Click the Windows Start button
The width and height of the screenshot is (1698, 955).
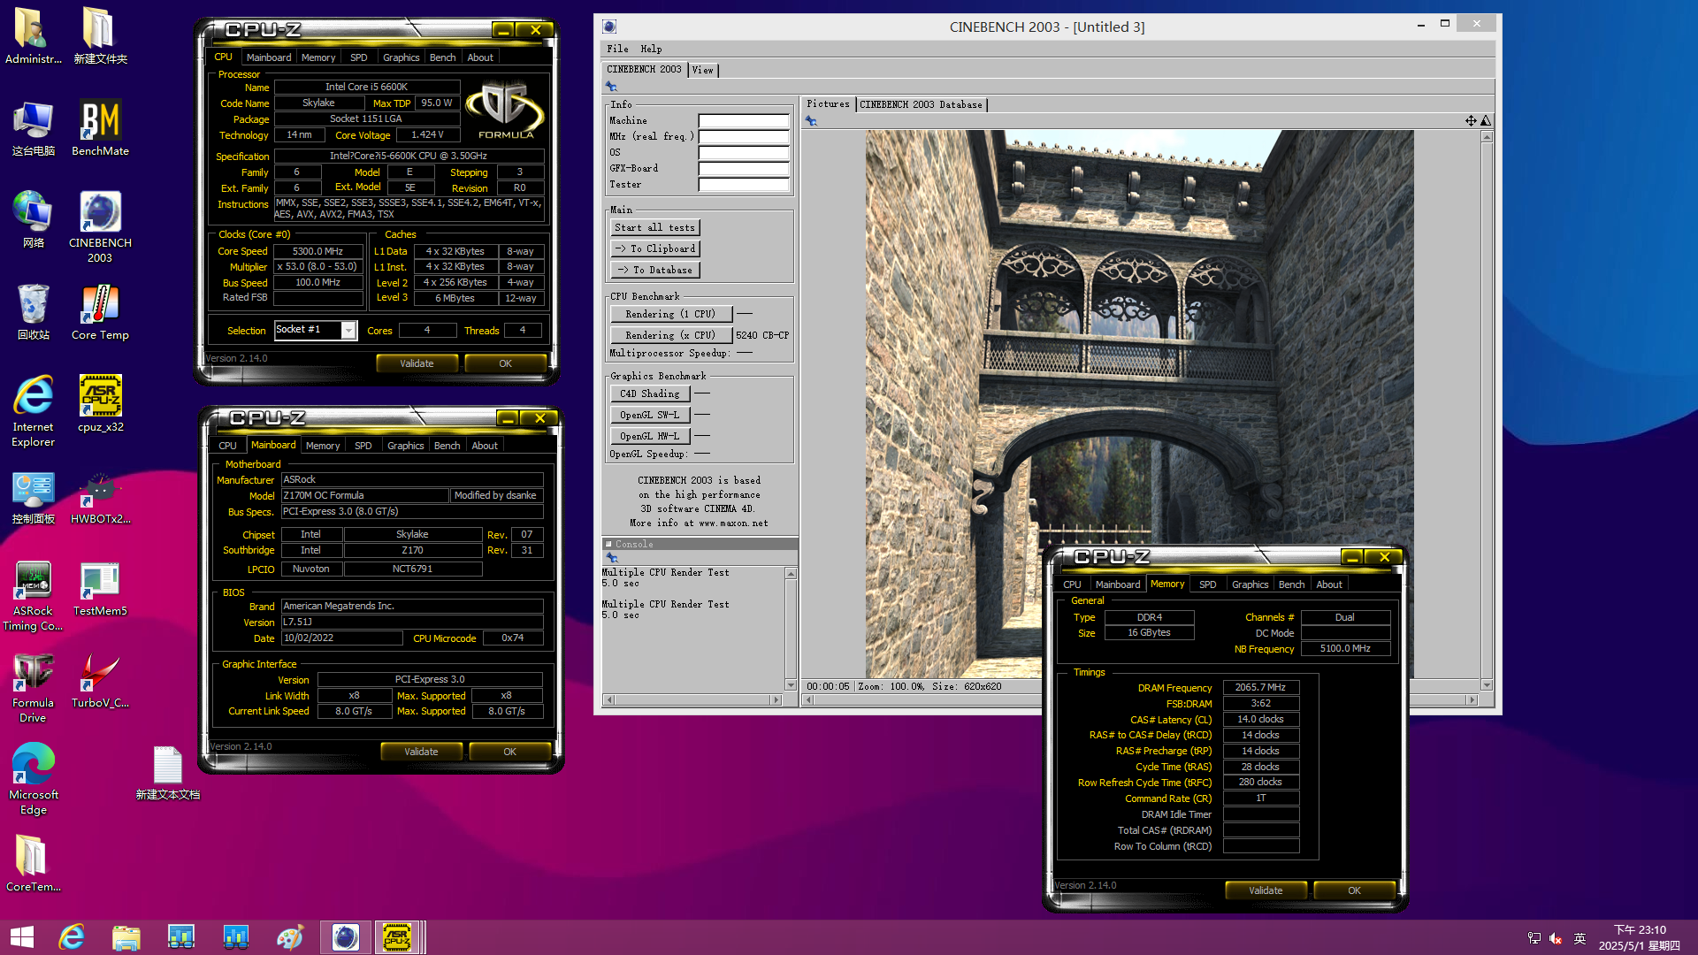tap(21, 937)
